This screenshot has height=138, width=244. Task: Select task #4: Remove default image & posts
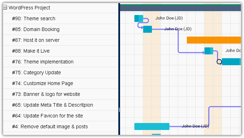click(x=61, y=127)
